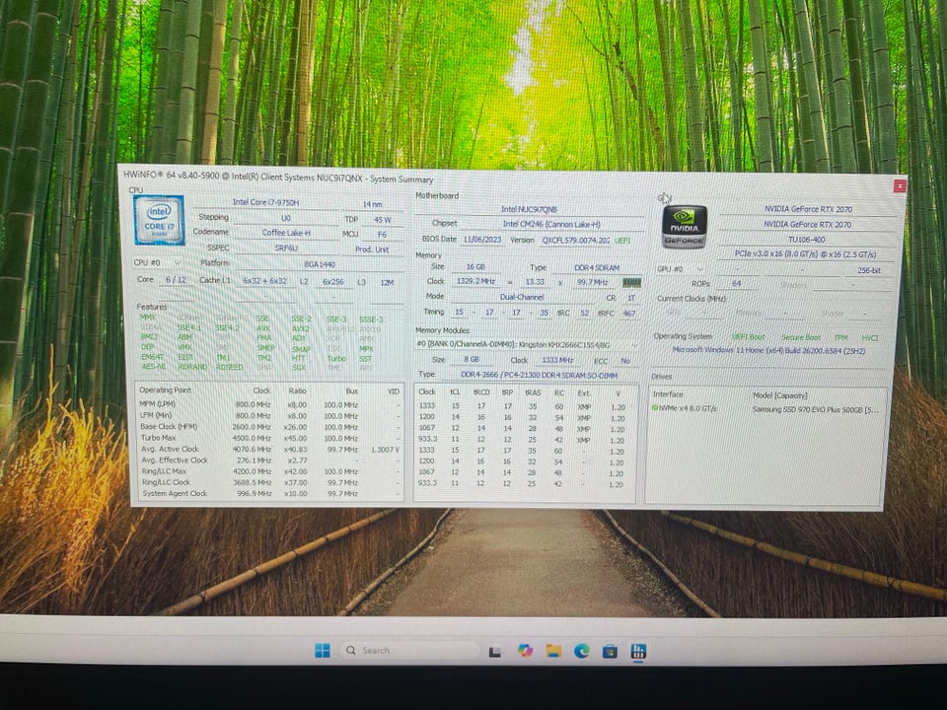This screenshot has width=947, height=710.
Task: Click the Secure Boot indicator
Action: point(800,337)
